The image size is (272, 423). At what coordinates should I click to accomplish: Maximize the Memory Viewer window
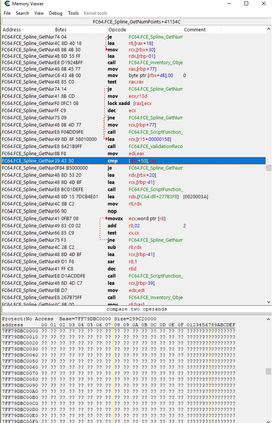246,4
